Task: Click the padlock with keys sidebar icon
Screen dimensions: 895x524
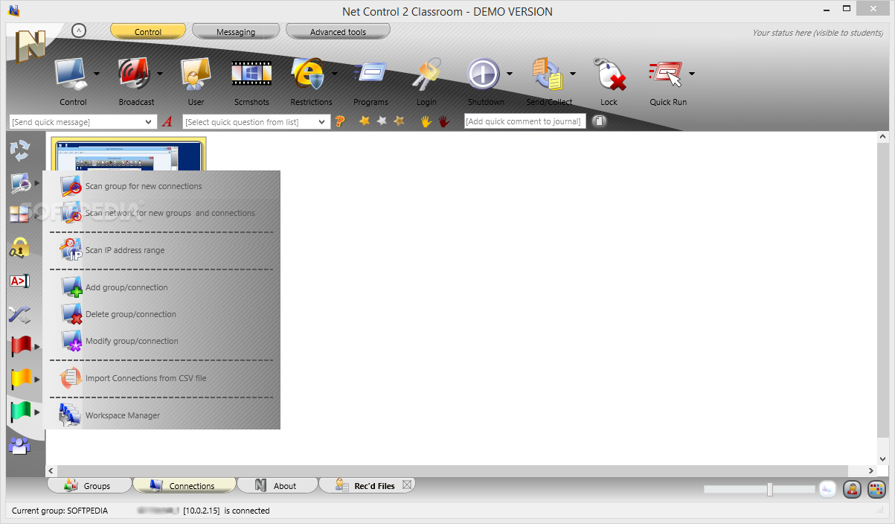Action: pyautogui.click(x=20, y=248)
